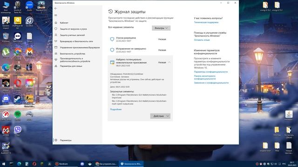This screenshot has width=298, height=167.
Task: Open the GLOBUS desktop shortcut
Action: [x=29, y=22]
